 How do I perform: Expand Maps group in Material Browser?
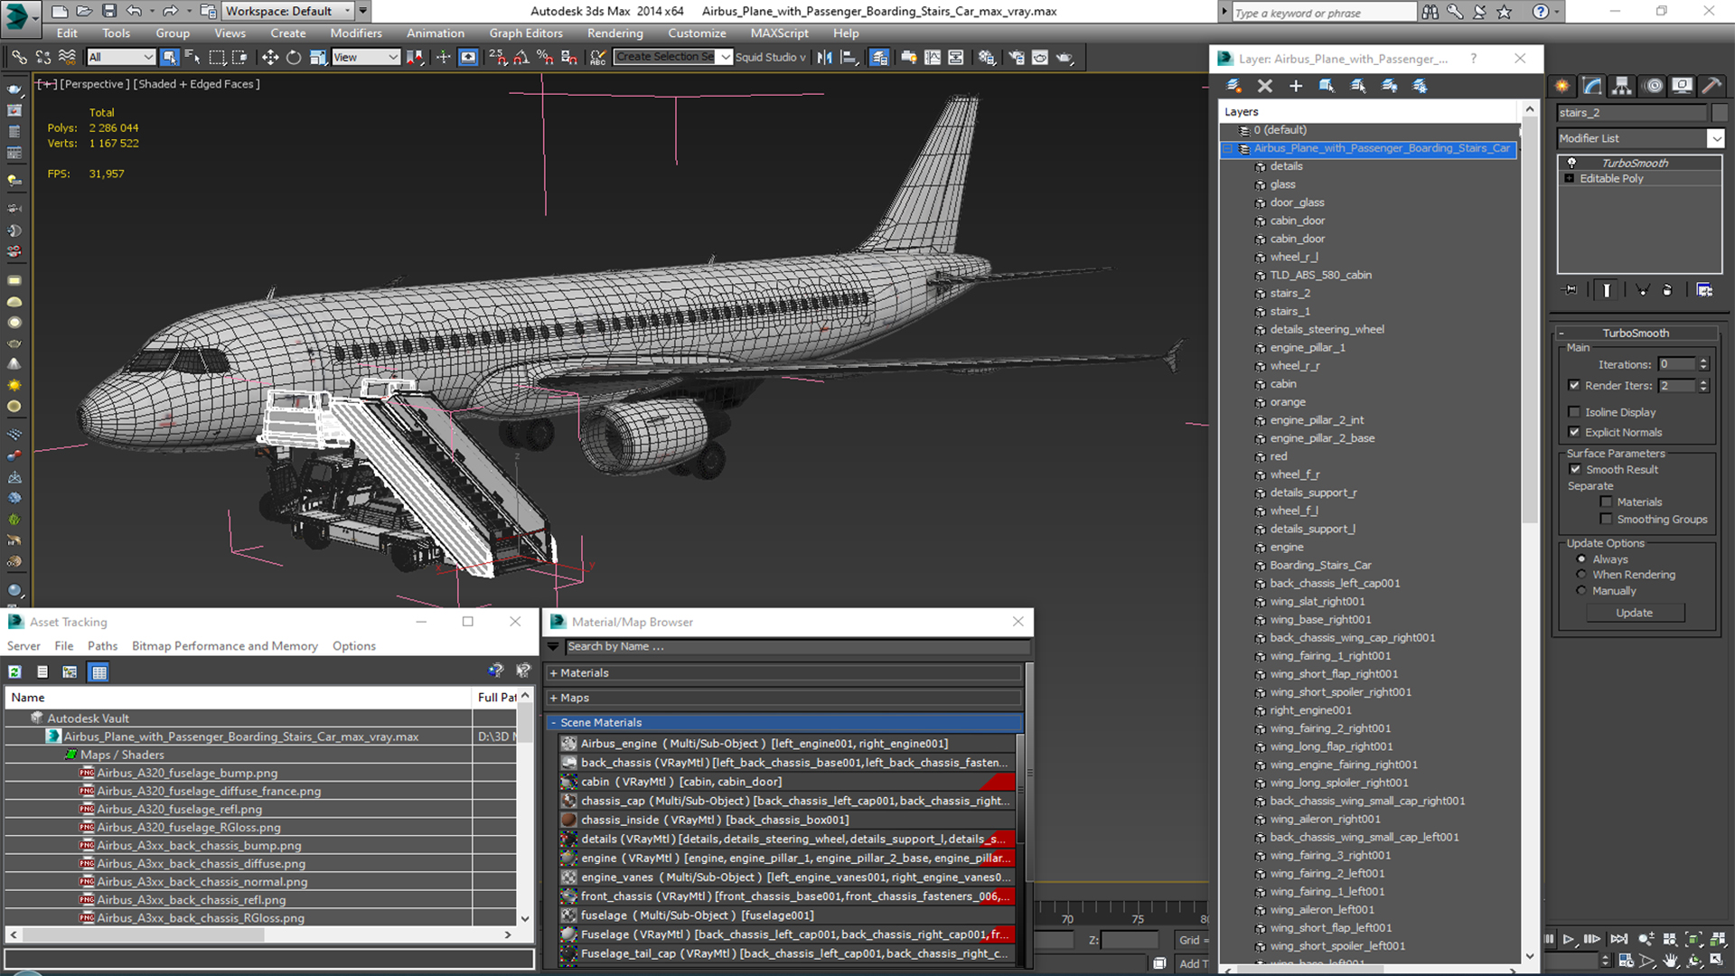(553, 698)
